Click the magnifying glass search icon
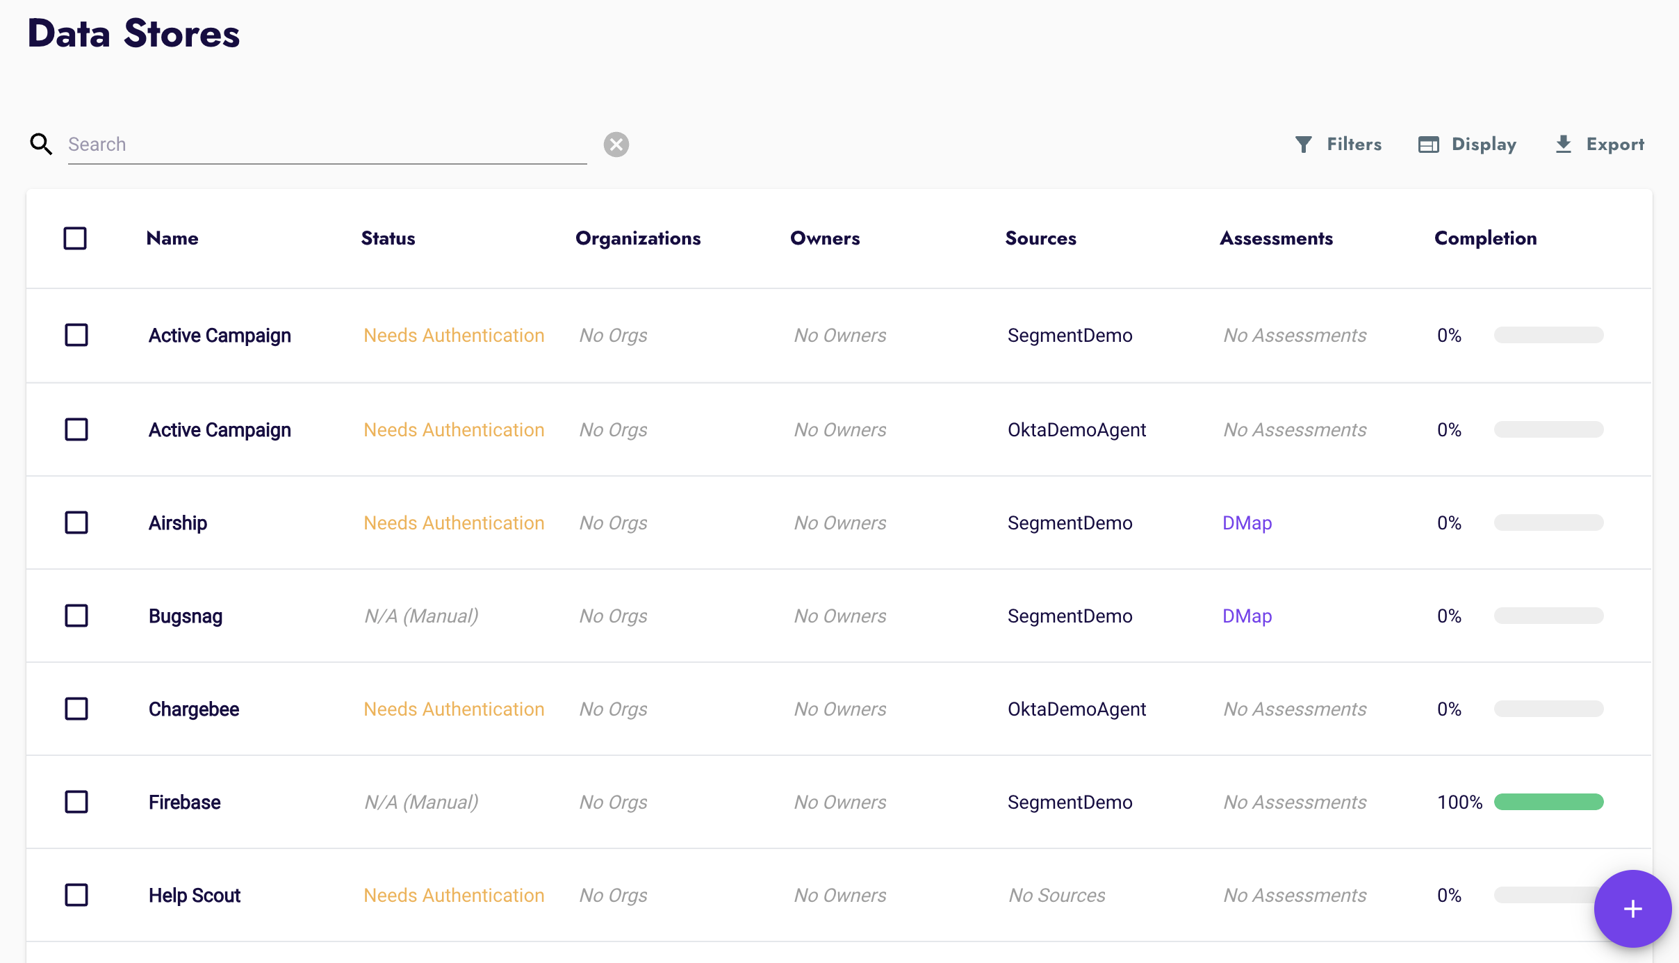Image resolution: width=1679 pixels, height=963 pixels. click(x=41, y=144)
